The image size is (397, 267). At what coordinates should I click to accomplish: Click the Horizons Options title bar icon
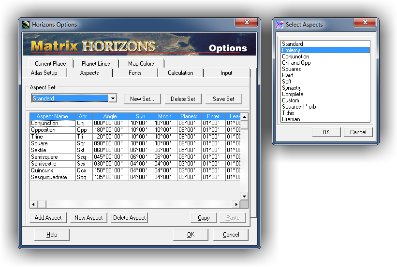click(26, 25)
